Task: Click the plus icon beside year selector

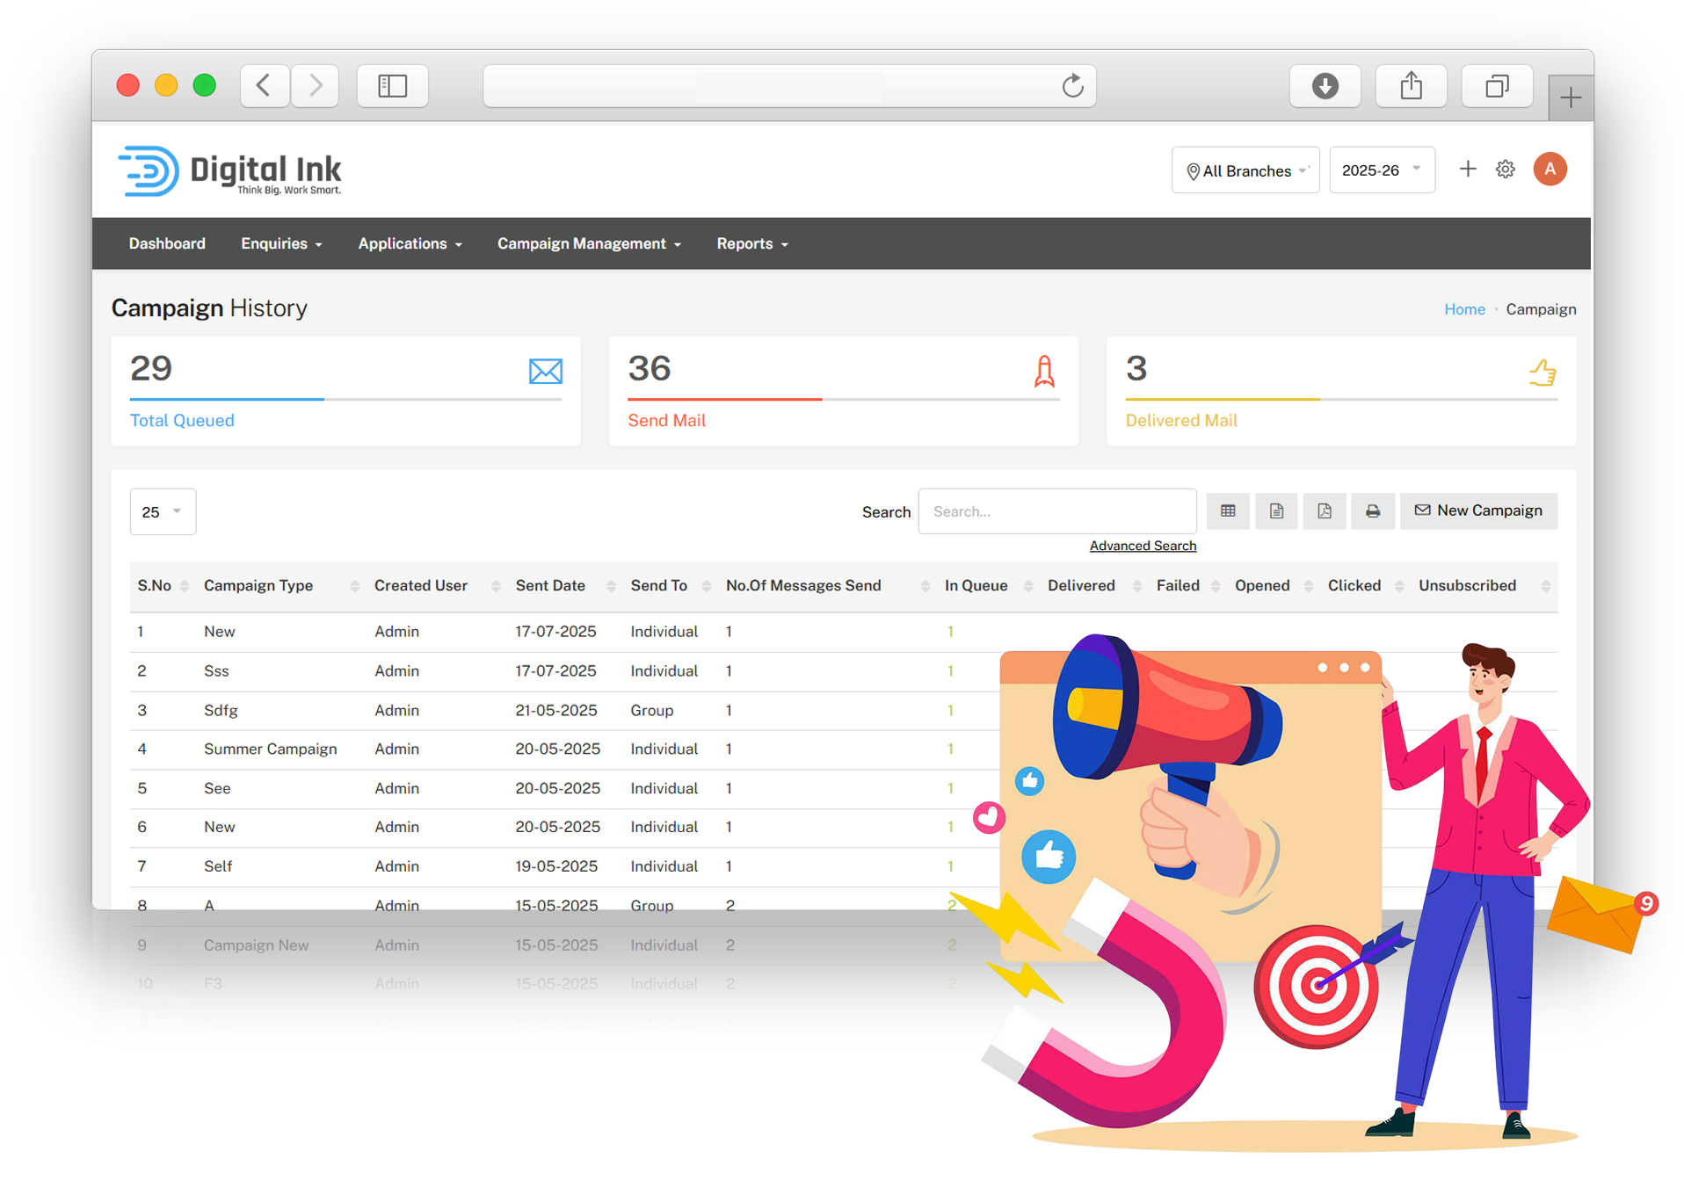Action: click(x=1467, y=170)
